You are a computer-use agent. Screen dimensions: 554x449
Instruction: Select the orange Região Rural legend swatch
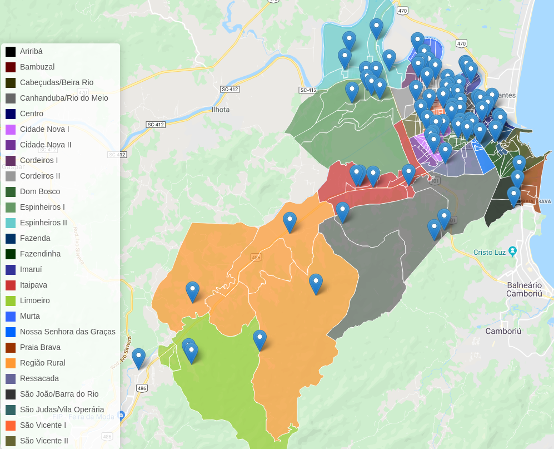(11, 363)
